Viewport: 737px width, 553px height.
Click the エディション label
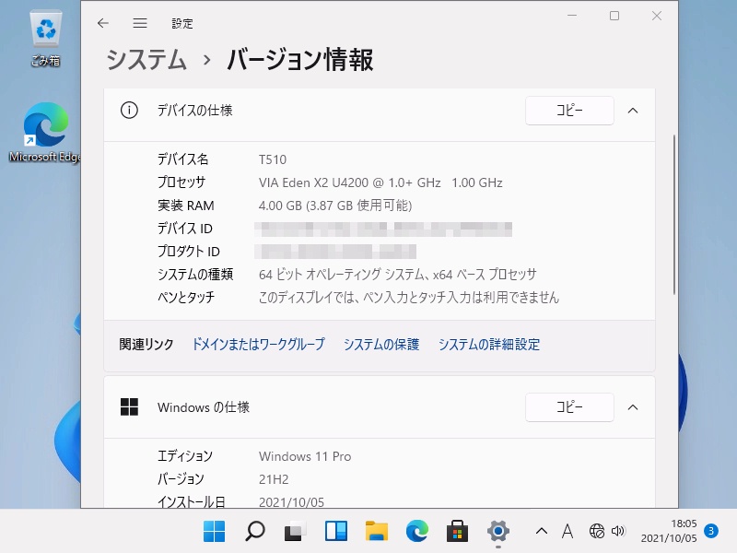click(x=185, y=456)
